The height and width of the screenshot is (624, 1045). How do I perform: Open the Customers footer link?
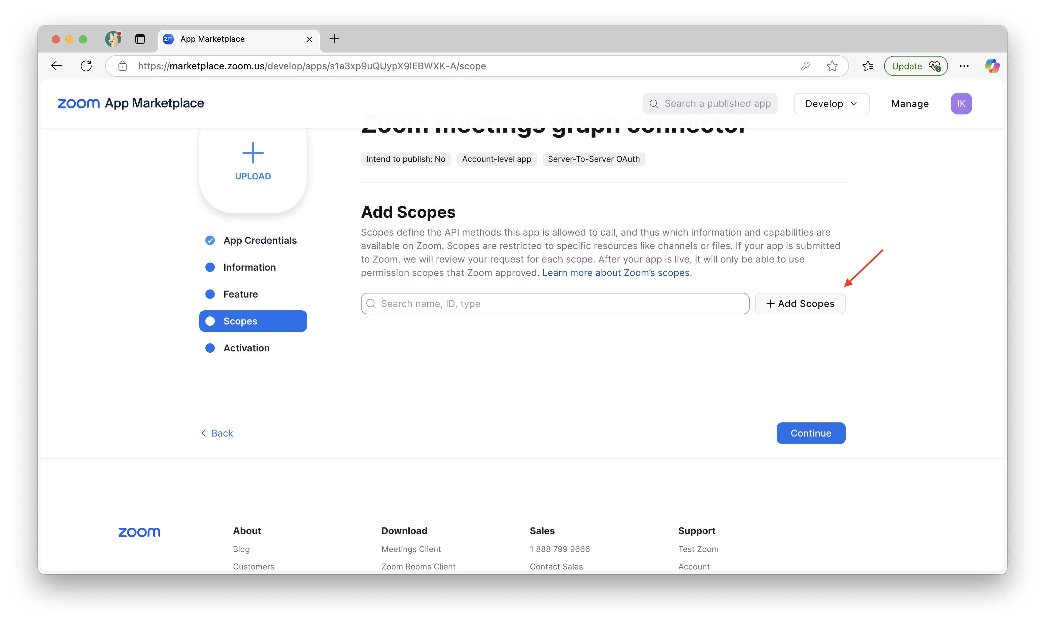[253, 566]
